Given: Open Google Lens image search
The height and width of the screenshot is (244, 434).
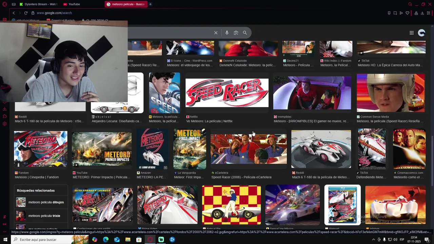Looking at the screenshot, I should tap(236, 33).
